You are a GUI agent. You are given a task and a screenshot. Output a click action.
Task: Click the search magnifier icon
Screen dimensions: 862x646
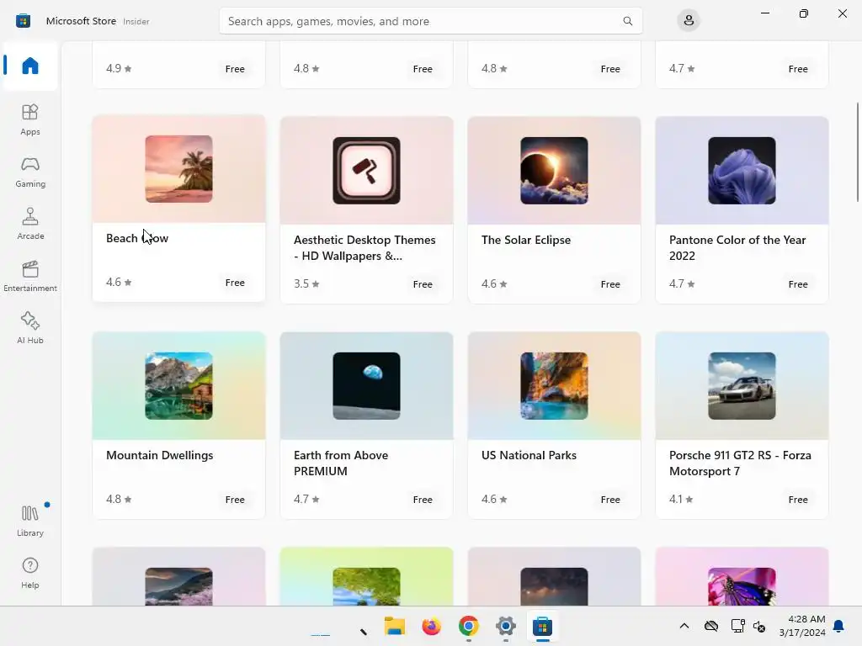627,21
